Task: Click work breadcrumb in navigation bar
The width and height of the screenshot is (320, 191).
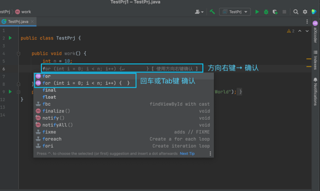Action: pos(23,12)
